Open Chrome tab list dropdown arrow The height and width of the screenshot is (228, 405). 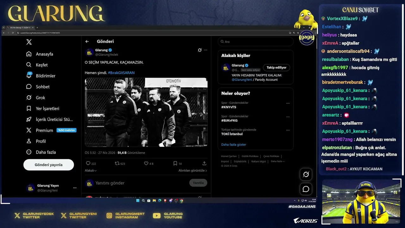coord(4,28)
